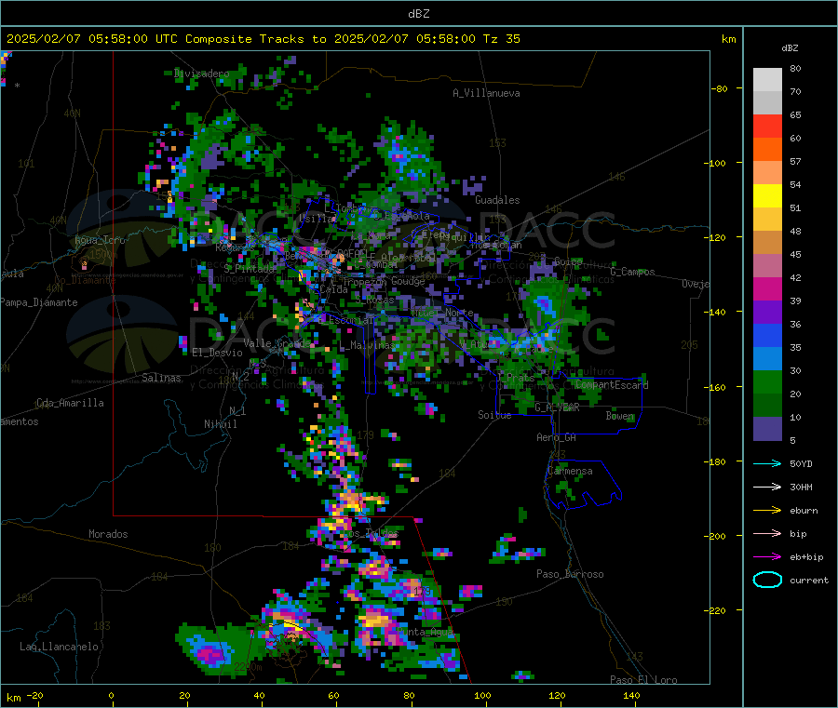Click the Soitue place label

click(x=494, y=415)
